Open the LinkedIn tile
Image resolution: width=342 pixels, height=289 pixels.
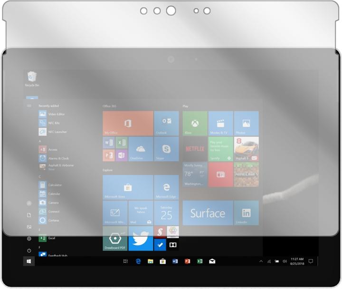point(247,213)
